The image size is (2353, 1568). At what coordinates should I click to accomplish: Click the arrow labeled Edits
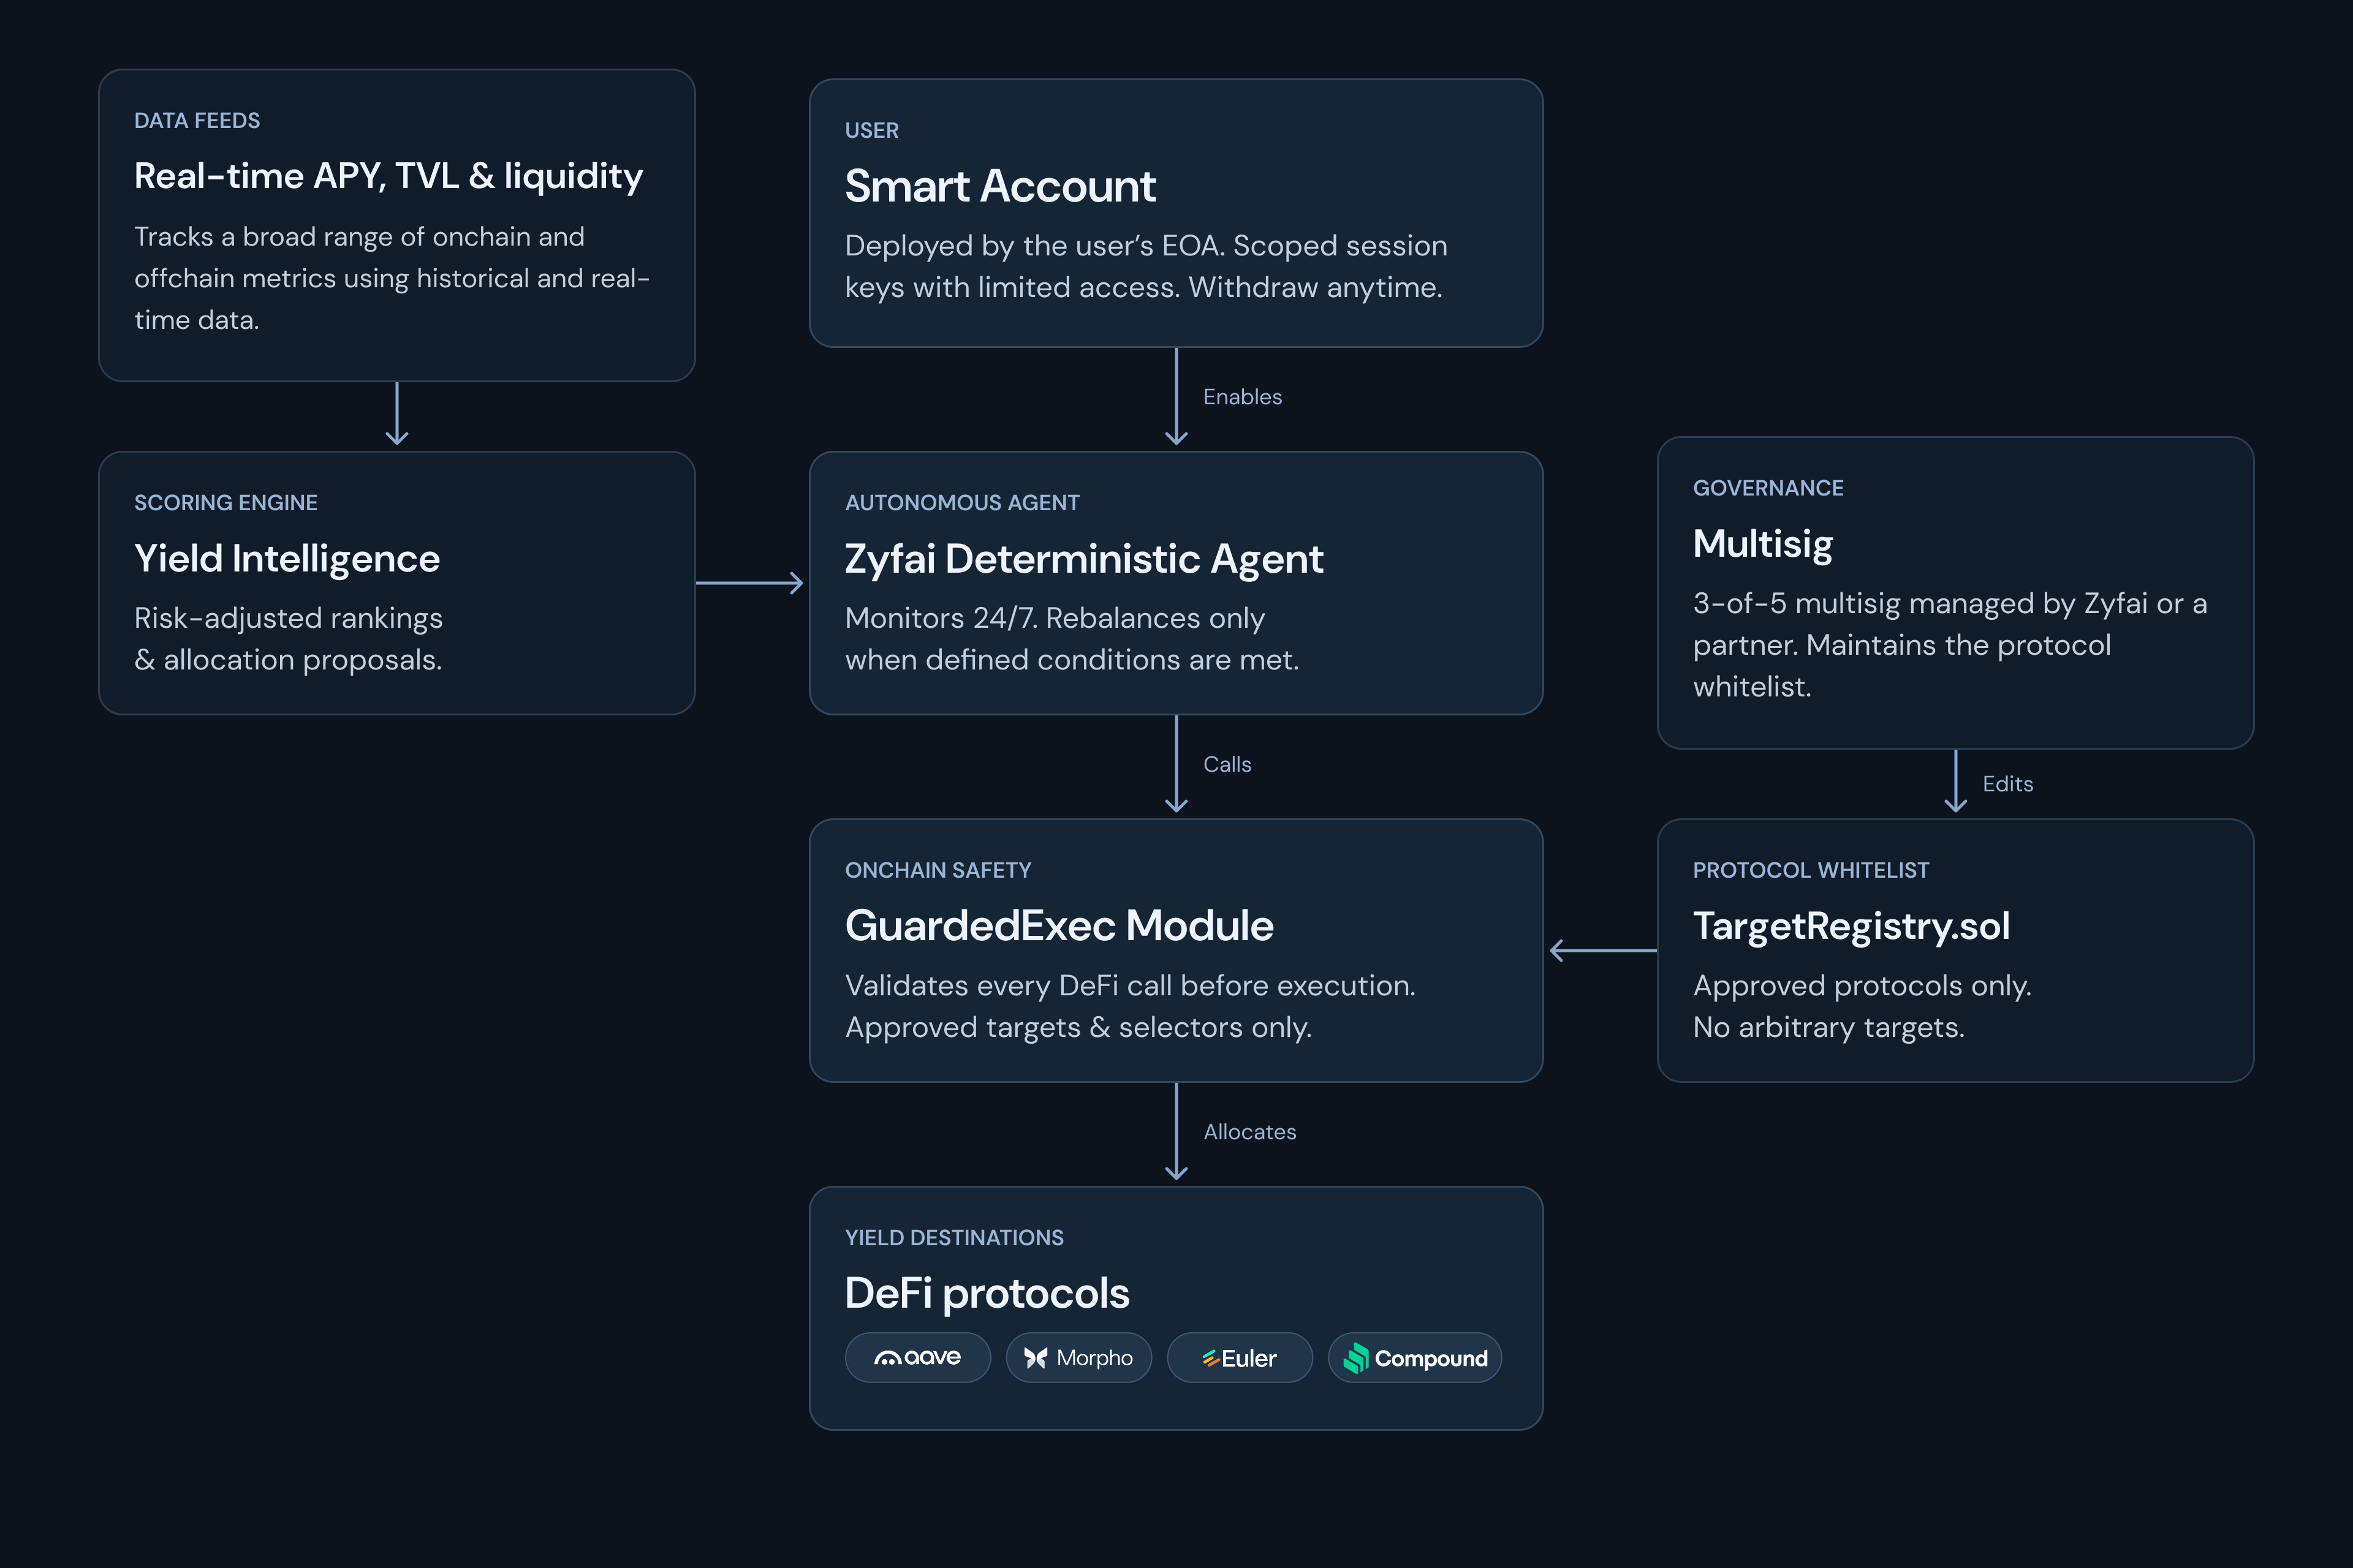point(1956,782)
